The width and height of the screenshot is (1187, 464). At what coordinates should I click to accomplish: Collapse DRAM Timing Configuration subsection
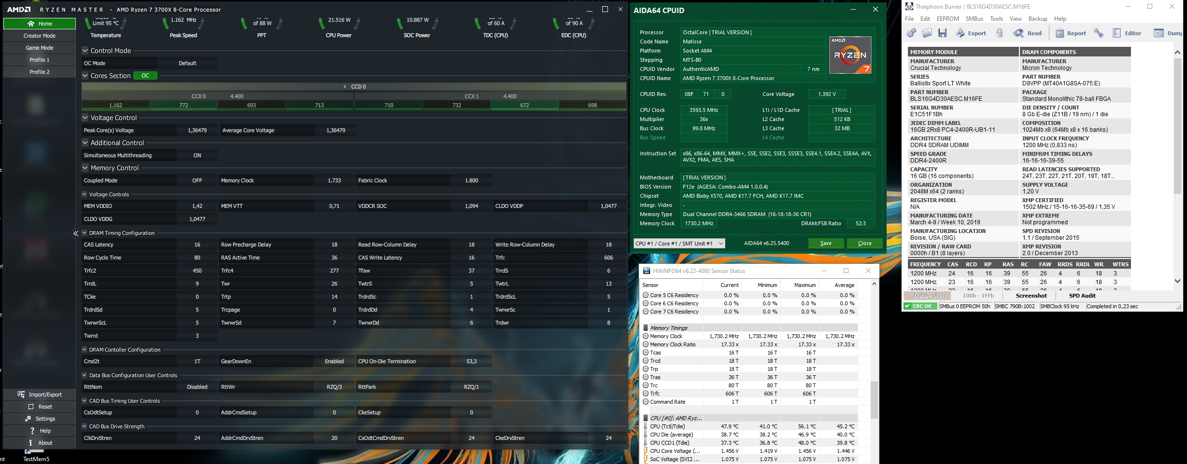click(x=85, y=232)
